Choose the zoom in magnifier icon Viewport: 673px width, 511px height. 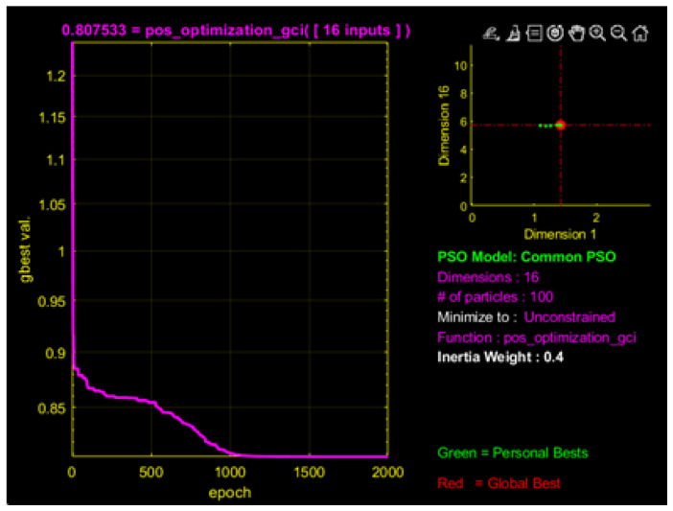coord(597,34)
